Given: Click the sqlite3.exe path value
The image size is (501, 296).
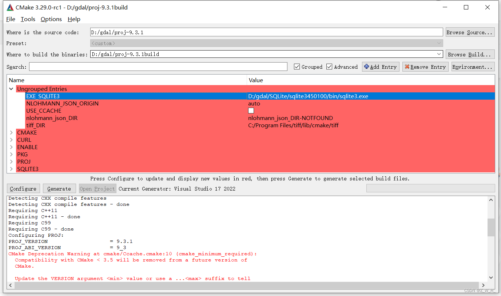Looking at the screenshot, I should [308, 96].
